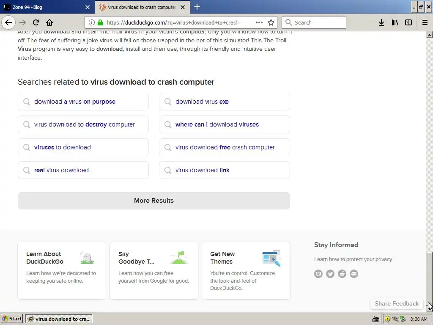Click the Share Feedback button

(397, 304)
